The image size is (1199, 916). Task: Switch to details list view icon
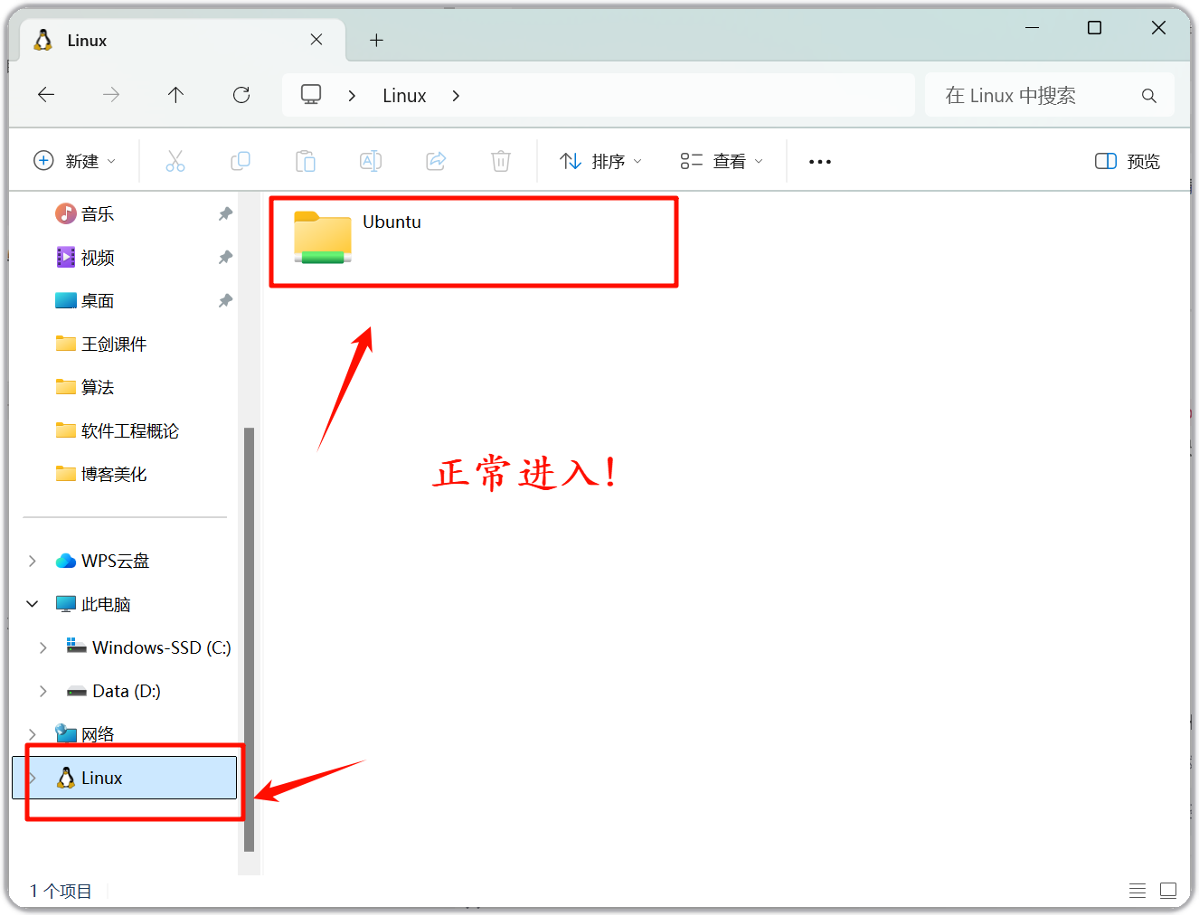1138,891
